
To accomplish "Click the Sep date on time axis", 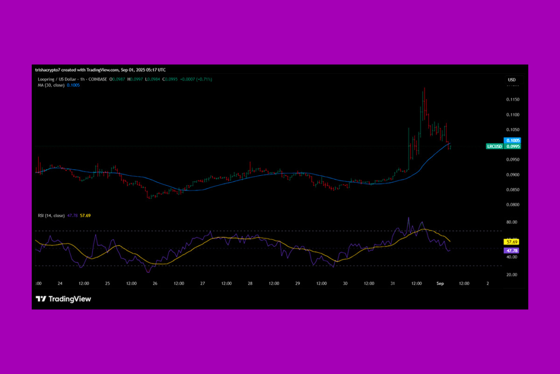I will (x=440, y=284).
